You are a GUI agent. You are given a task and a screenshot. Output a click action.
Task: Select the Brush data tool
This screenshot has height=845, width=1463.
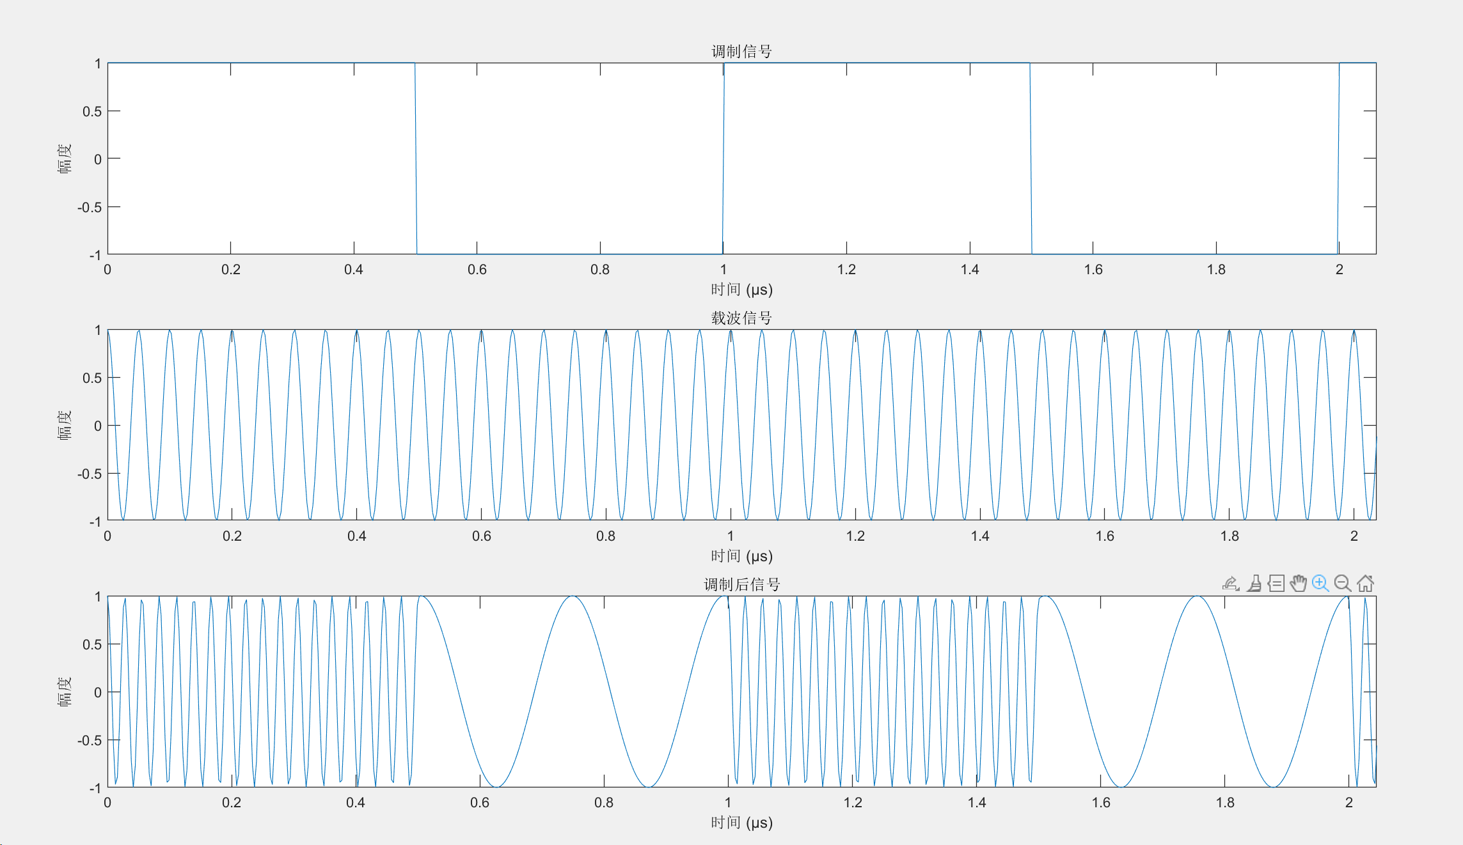(x=1254, y=584)
